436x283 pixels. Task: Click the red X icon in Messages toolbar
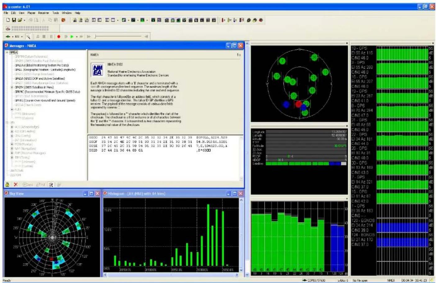[16, 185]
